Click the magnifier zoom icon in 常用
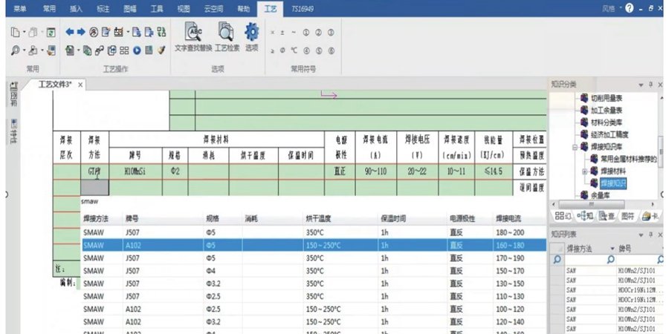Viewport: 669px width, 334px height. click(16, 50)
